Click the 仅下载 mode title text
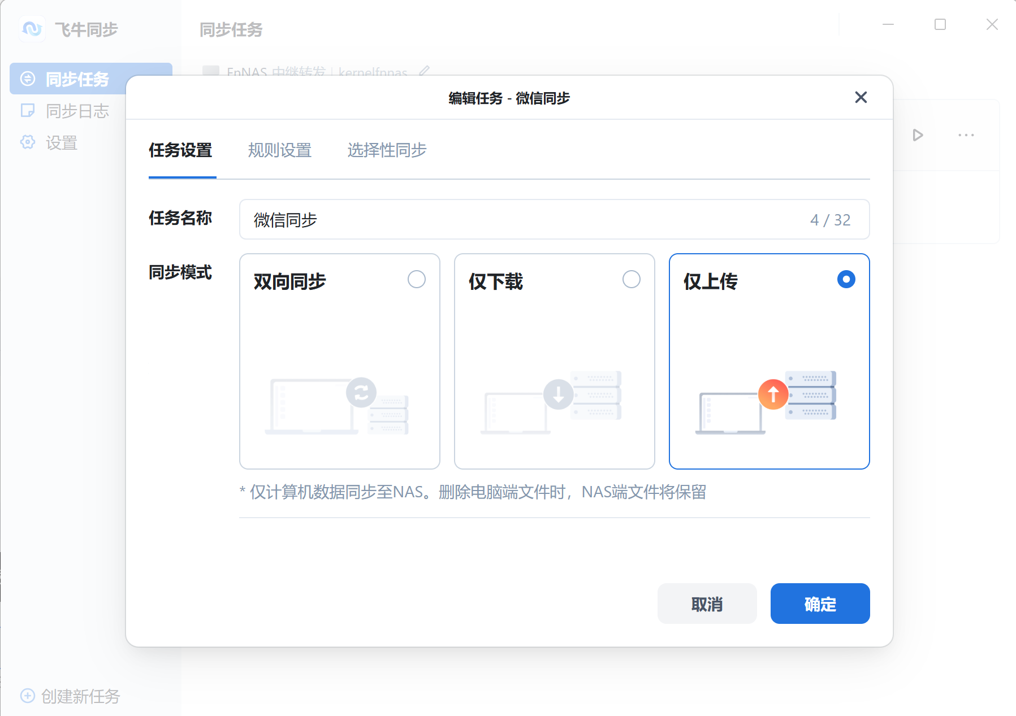The image size is (1016, 716). click(496, 281)
